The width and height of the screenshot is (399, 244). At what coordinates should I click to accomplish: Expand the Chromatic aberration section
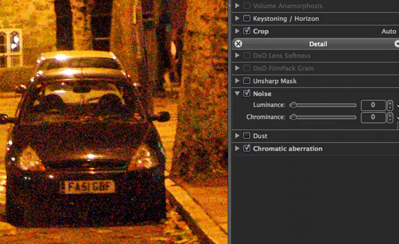(237, 148)
